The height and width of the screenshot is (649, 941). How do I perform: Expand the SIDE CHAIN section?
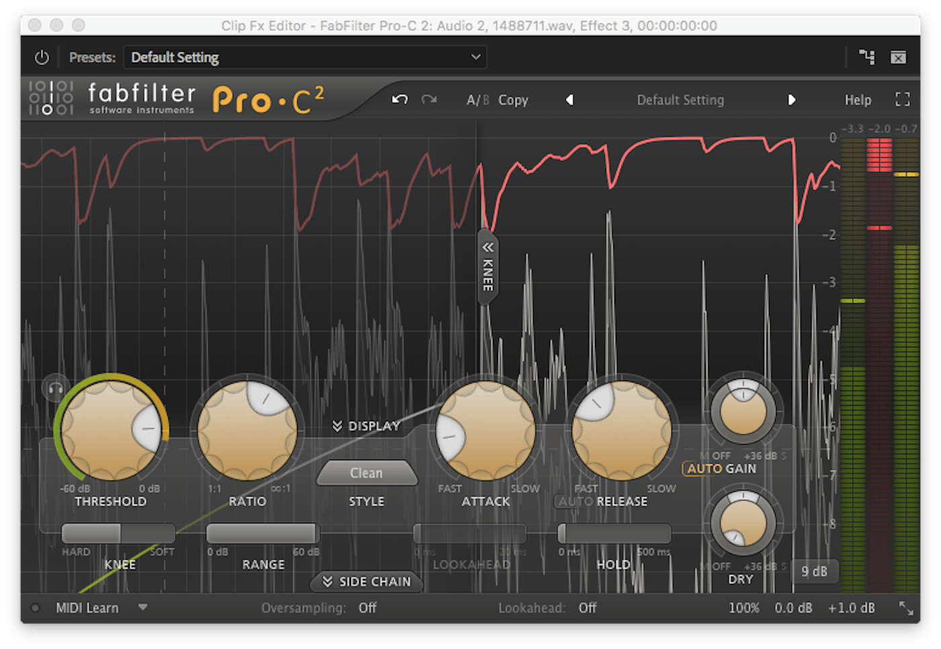click(x=366, y=582)
